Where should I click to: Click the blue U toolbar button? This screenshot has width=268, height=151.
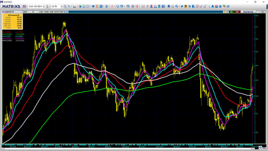click(118, 6)
